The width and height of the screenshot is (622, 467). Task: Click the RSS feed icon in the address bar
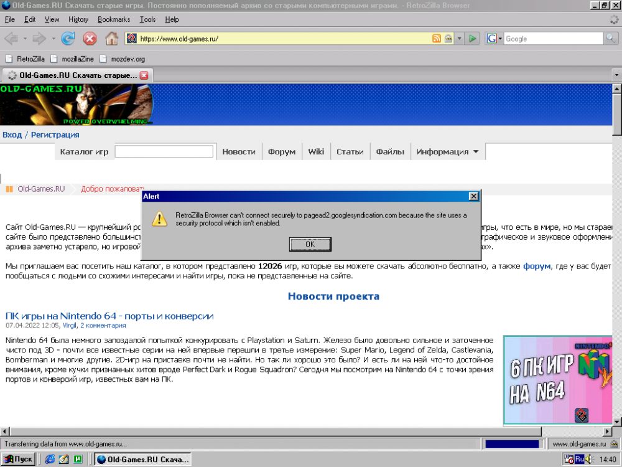tap(437, 39)
